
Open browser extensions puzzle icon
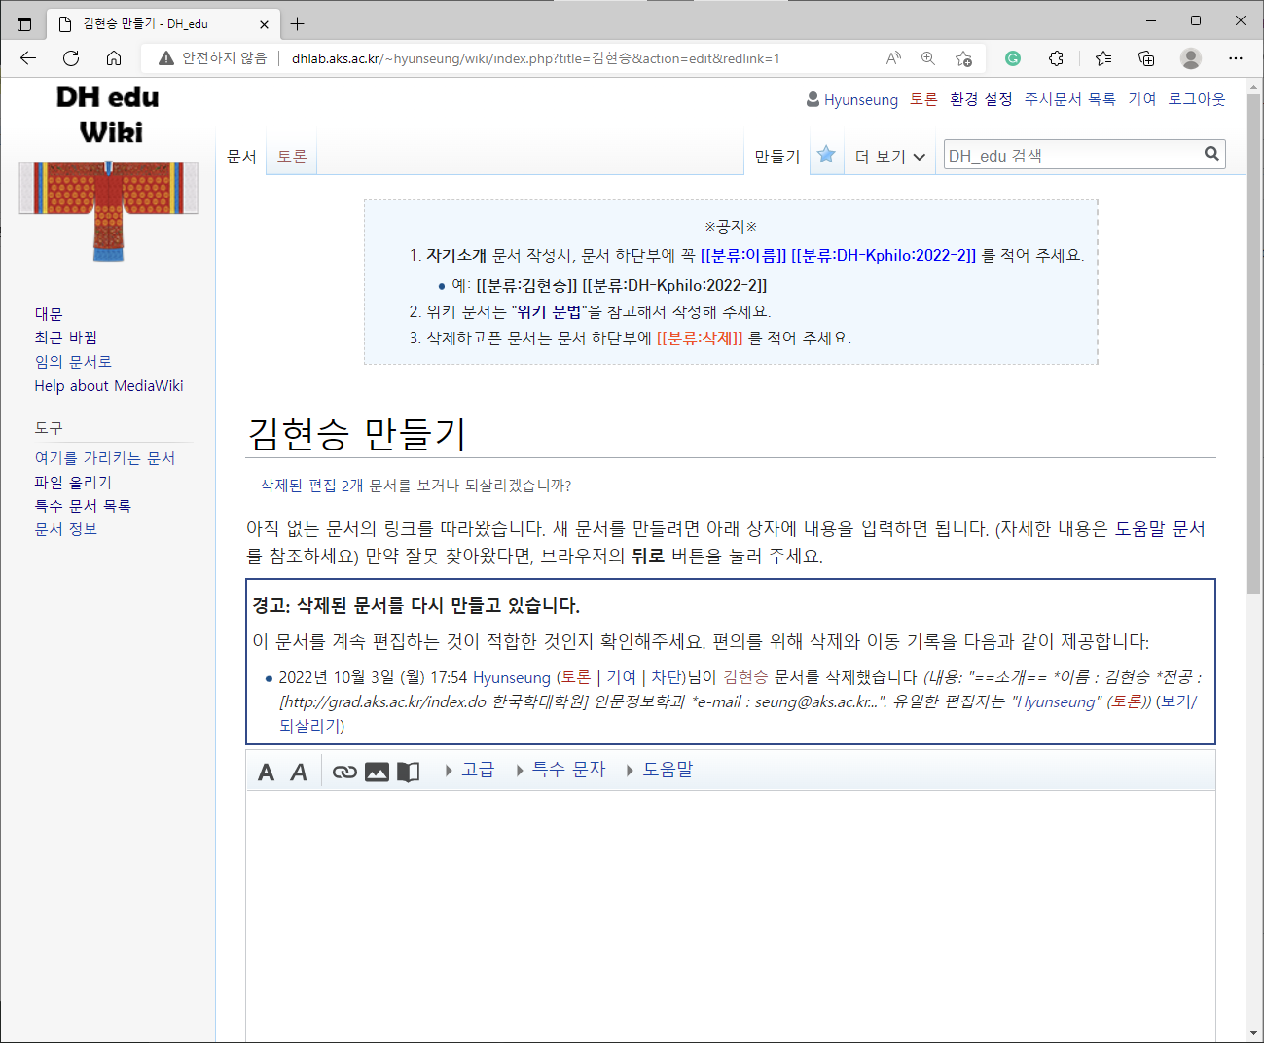(x=1056, y=58)
